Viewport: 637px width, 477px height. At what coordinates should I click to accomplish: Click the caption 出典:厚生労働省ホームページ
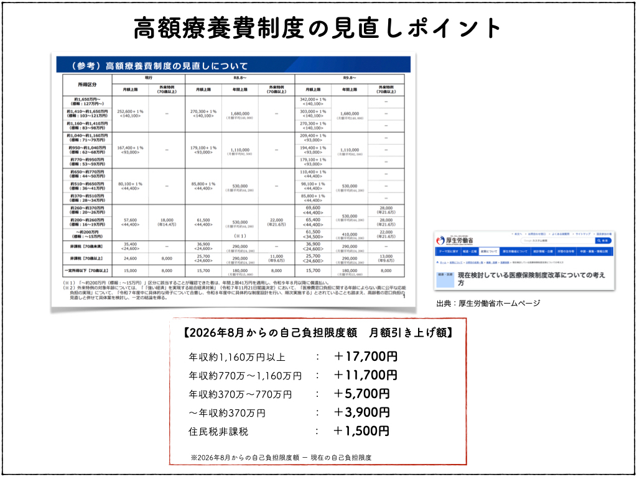[x=488, y=303]
